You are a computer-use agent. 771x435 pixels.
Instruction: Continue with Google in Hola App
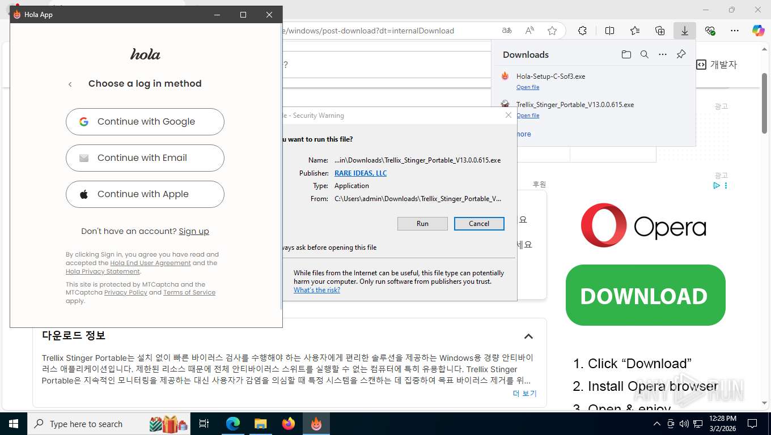point(145,122)
